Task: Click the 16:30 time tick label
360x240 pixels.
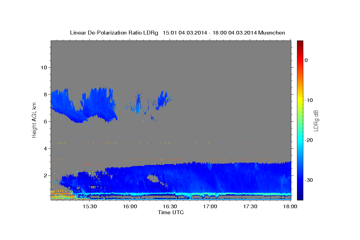Action: pos(170,206)
